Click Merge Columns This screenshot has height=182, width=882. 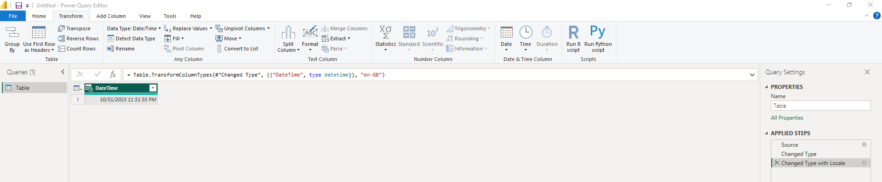(x=344, y=28)
